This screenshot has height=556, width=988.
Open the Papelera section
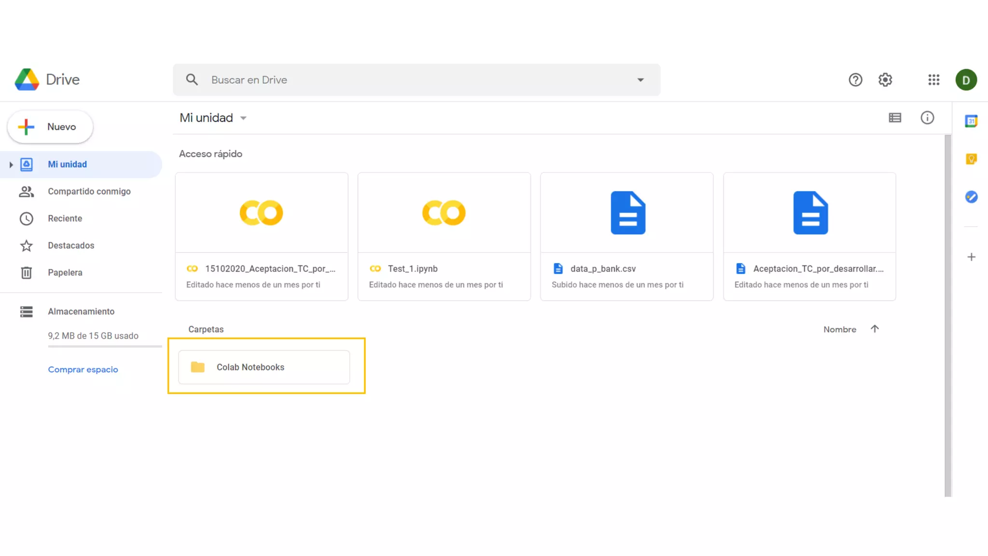(x=65, y=273)
